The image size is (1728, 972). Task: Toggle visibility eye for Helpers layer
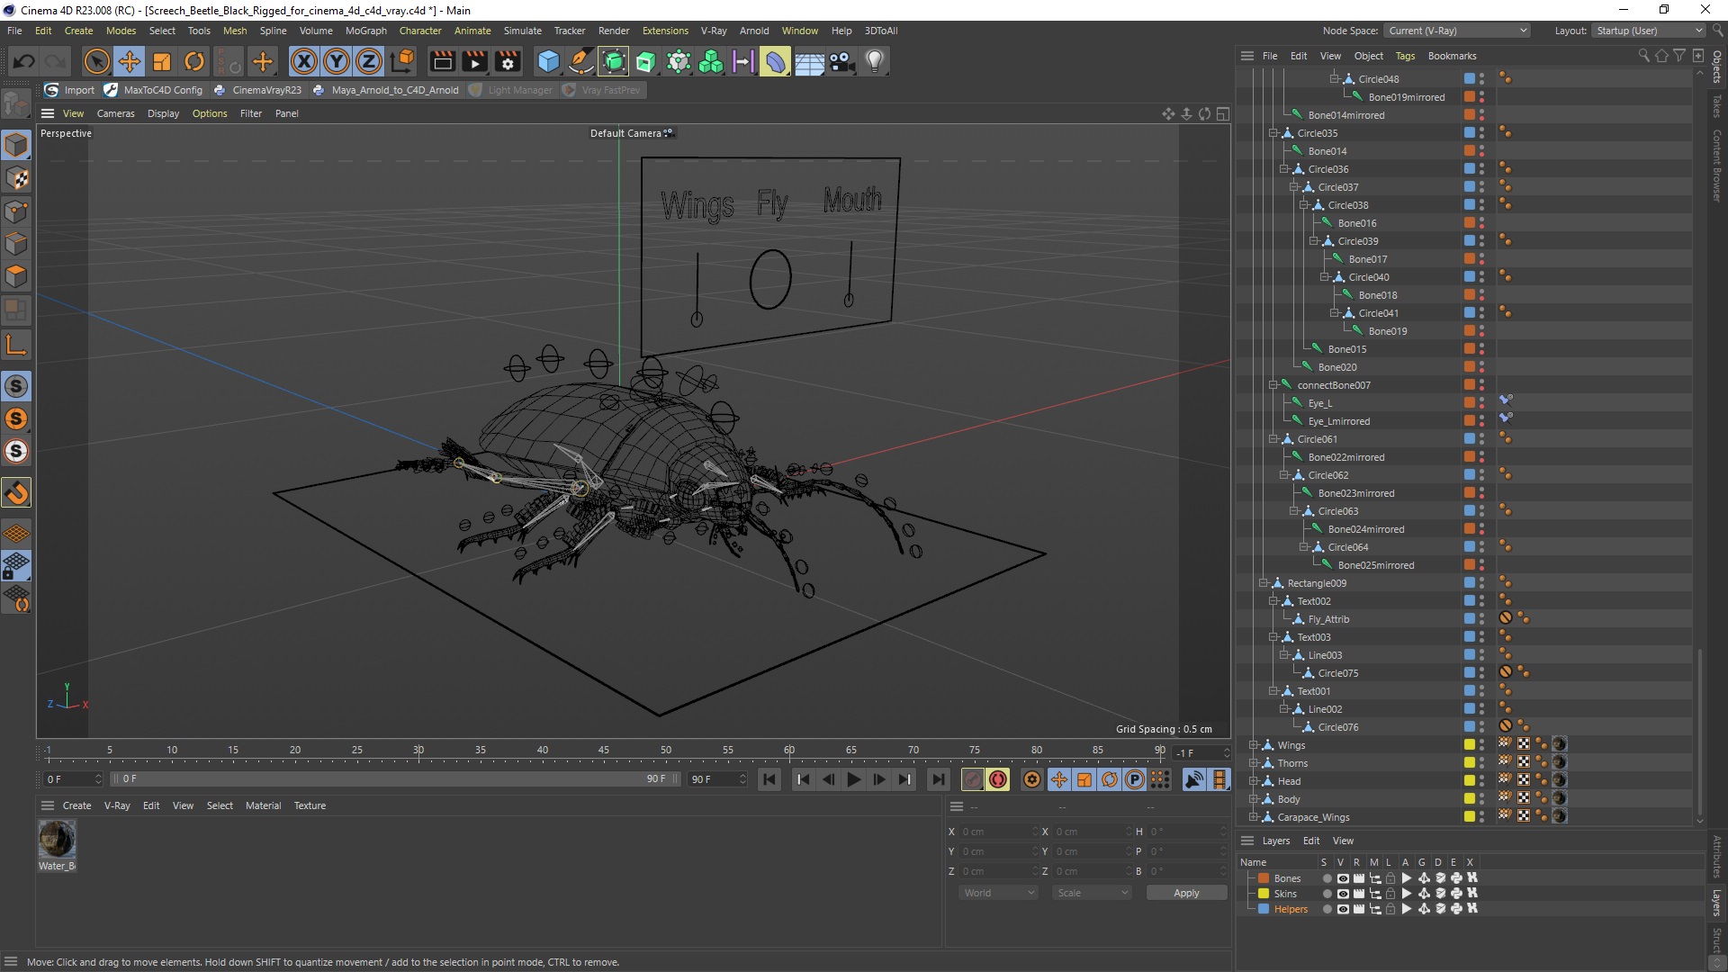point(1343,909)
